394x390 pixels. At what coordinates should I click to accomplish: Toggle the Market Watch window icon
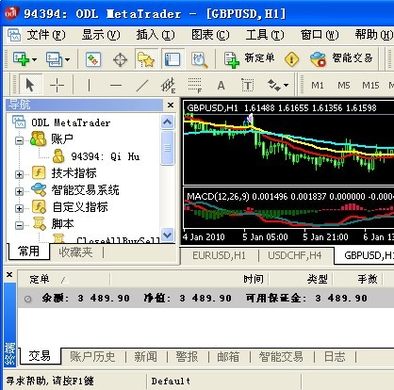(x=93, y=59)
